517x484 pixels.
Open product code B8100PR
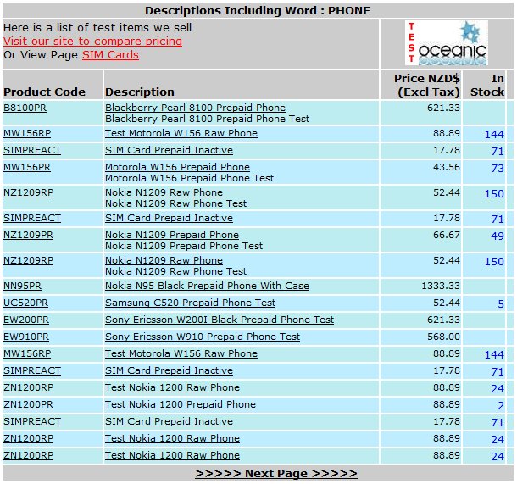[x=25, y=108]
